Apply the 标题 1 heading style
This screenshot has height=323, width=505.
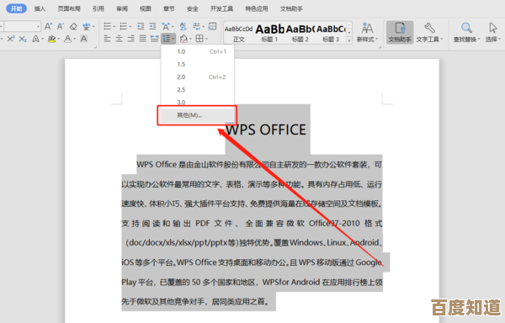pyautogui.click(x=269, y=33)
